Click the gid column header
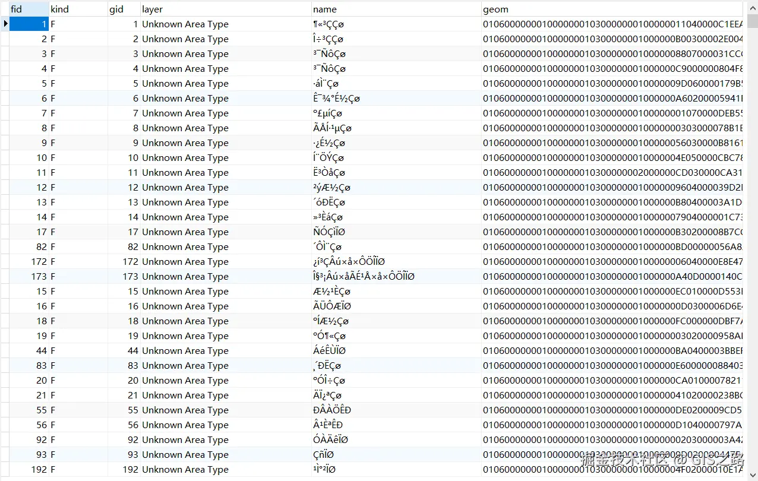The image size is (758, 481). (124, 9)
